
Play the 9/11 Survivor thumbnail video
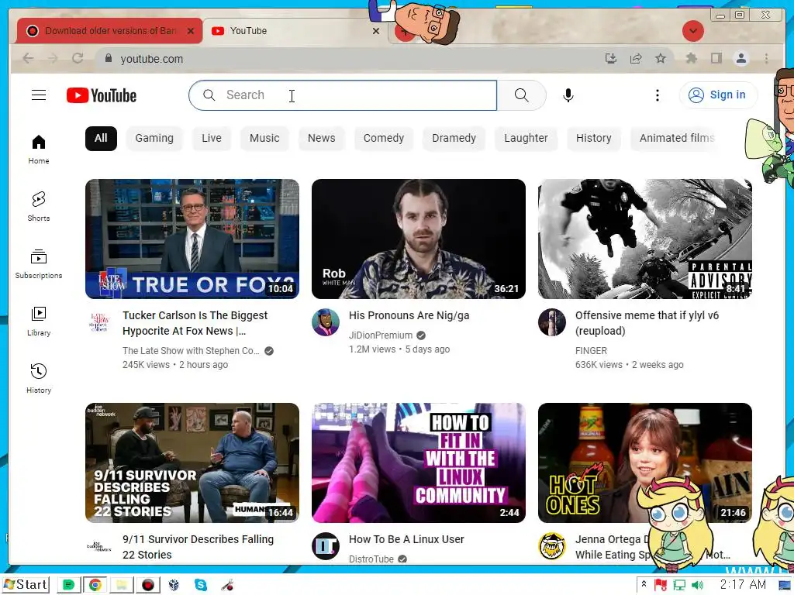pos(192,463)
